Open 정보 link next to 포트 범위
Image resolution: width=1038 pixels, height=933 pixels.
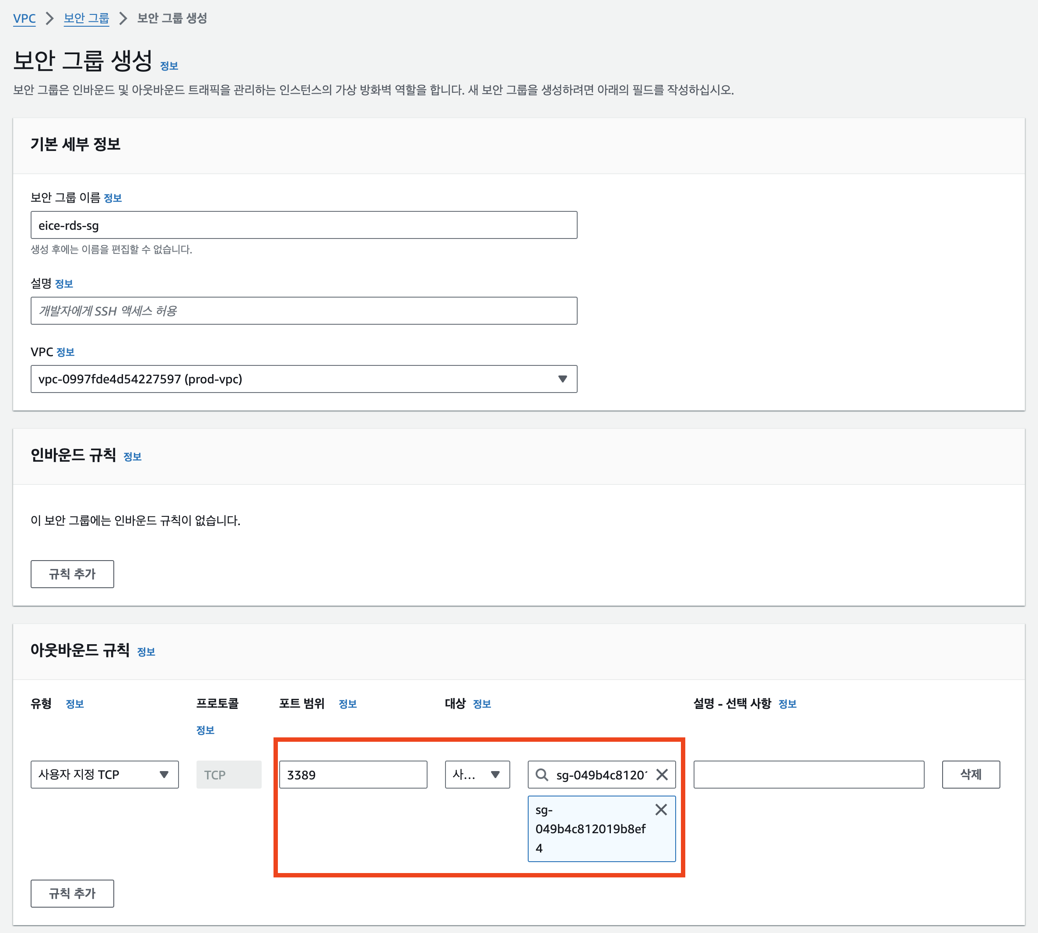pyautogui.click(x=347, y=705)
